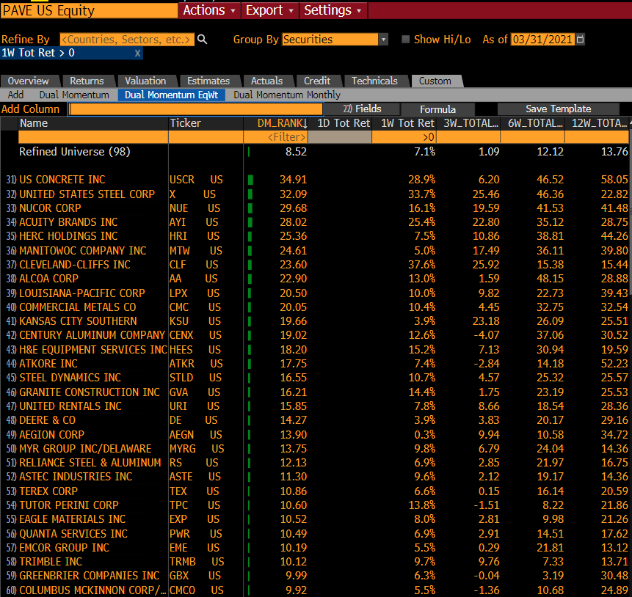Click the 1W Tot Ret >0 filter cell
This screenshot has height=597, width=632.
[404, 137]
